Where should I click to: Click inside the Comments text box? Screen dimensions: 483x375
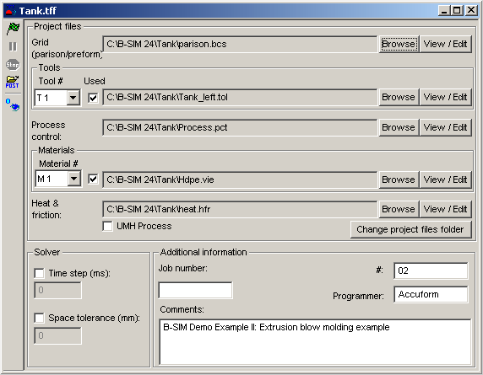point(315,342)
